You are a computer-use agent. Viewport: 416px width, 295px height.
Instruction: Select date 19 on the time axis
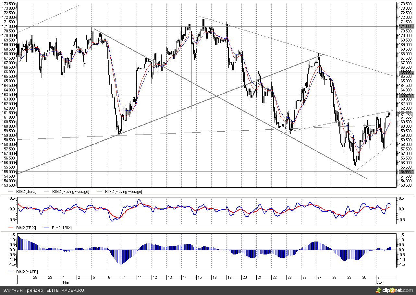229,277
